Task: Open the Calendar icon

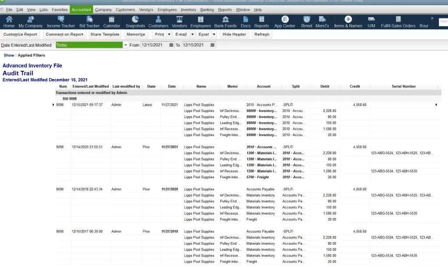Action: [112, 22]
